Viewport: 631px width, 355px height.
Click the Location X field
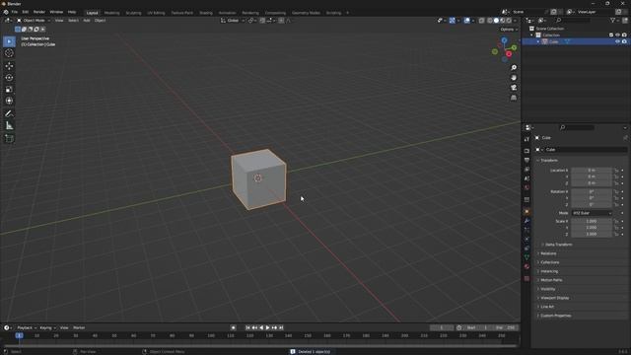pos(592,171)
